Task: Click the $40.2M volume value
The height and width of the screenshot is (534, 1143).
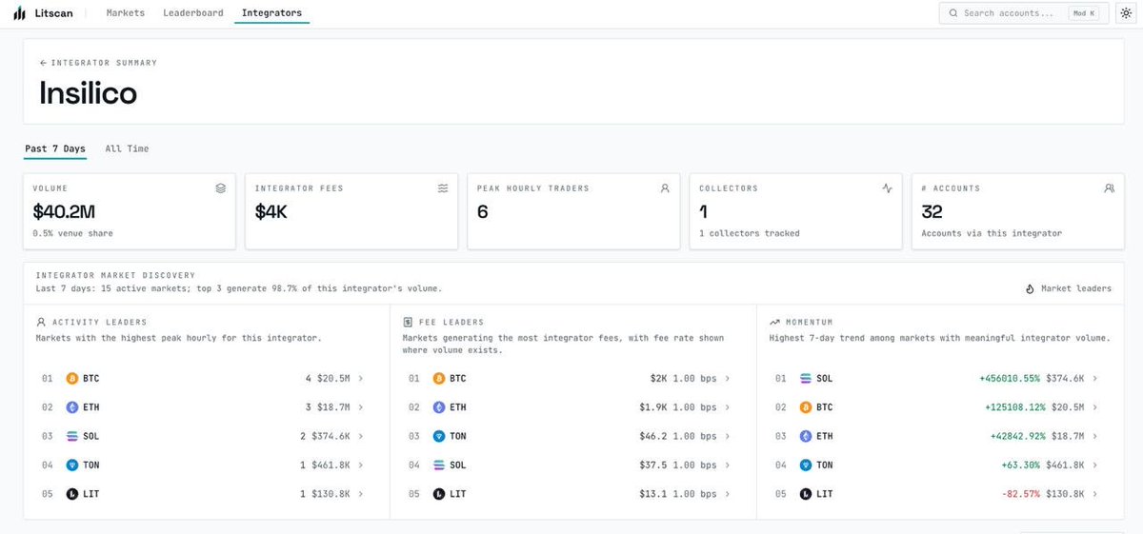Action: pyautogui.click(x=64, y=212)
